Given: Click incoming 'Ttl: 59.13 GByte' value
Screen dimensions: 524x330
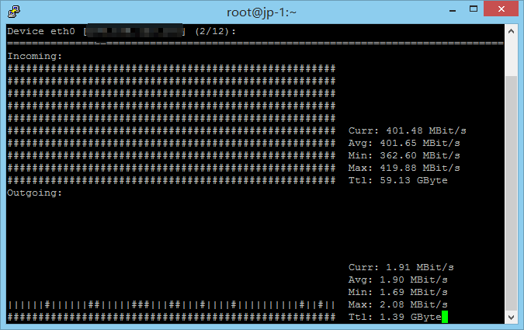Looking at the screenshot, I should pyautogui.click(x=398, y=181).
